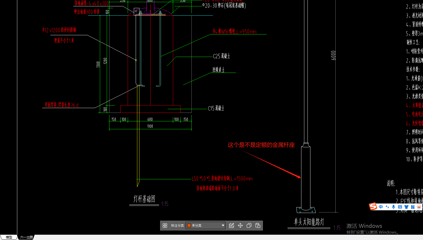Select the L50*50*5 接地镀锌角钢 label
The image size is (423, 240).
click(x=222, y=178)
